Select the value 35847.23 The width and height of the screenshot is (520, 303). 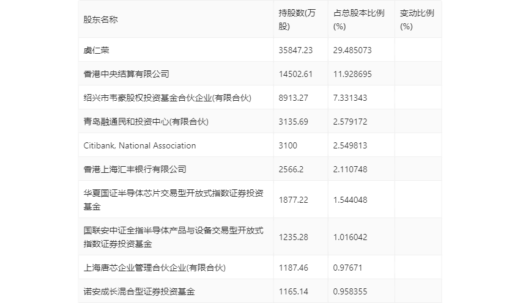pyautogui.click(x=295, y=50)
